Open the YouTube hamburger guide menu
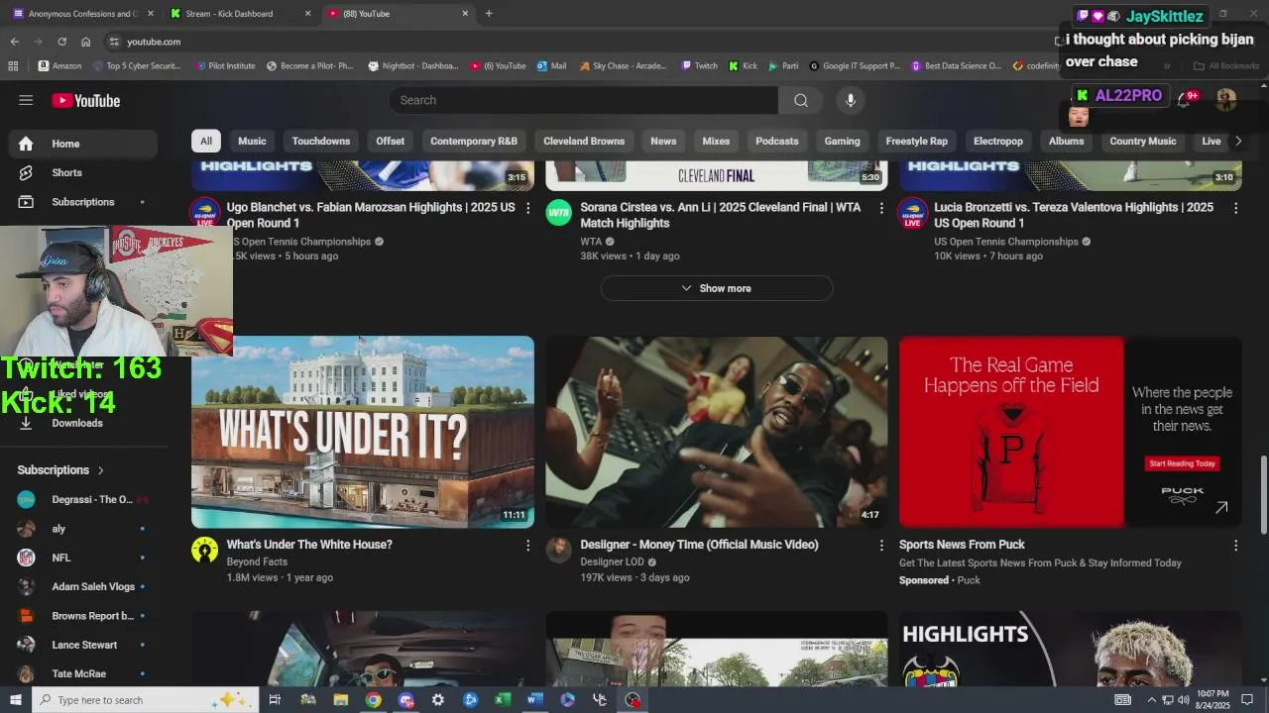 [26, 100]
